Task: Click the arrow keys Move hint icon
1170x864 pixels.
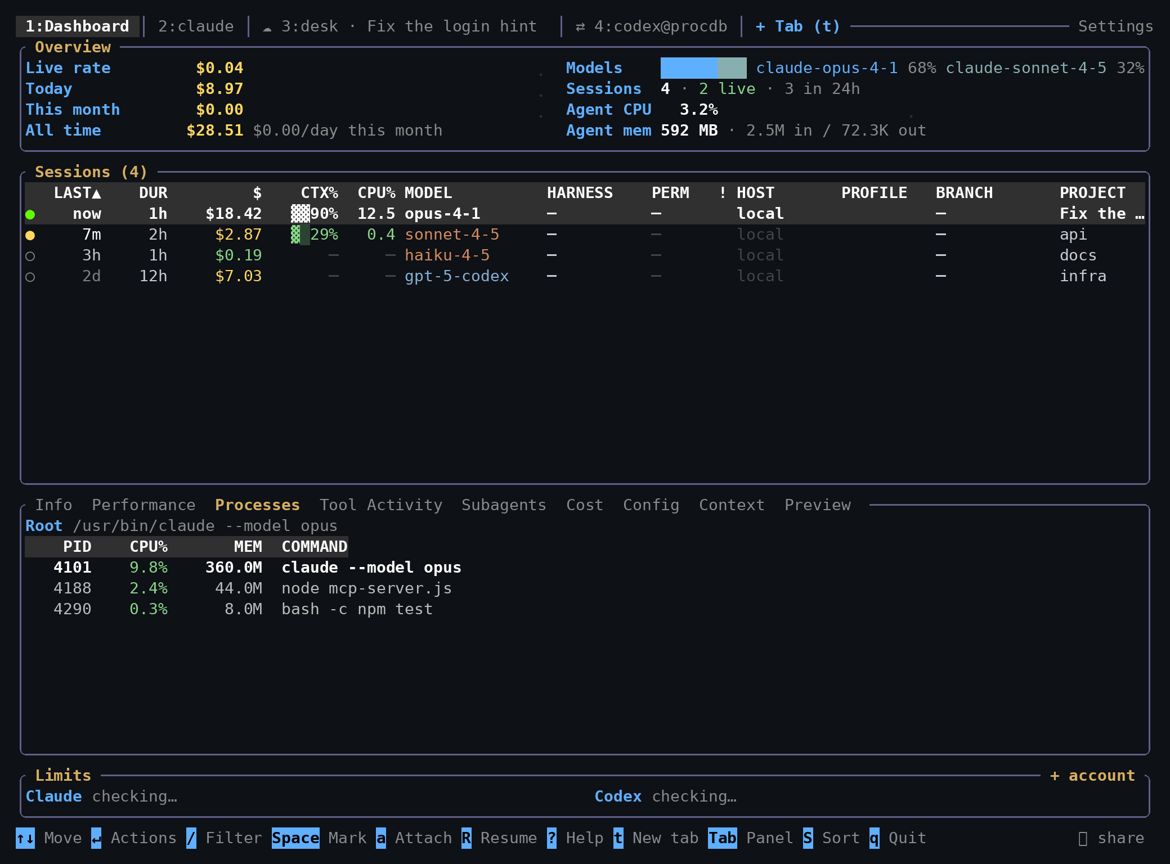Action: [x=25, y=838]
